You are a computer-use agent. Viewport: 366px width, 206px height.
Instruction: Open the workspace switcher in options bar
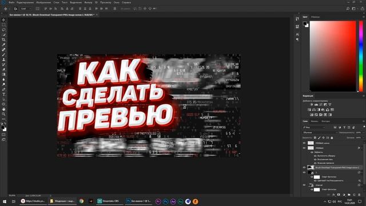tap(354, 9)
